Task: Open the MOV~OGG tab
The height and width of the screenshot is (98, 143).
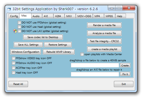Action: pos(84,16)
